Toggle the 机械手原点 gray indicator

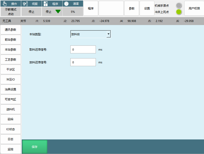179,5
